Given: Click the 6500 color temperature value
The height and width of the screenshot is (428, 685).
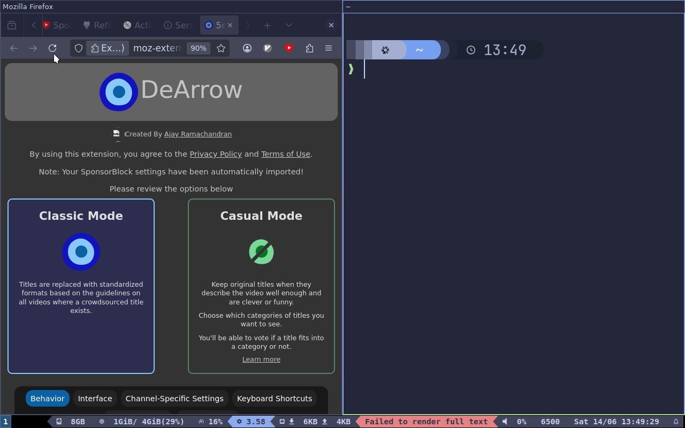Looking at the screenshot, I should click(550, 422).
